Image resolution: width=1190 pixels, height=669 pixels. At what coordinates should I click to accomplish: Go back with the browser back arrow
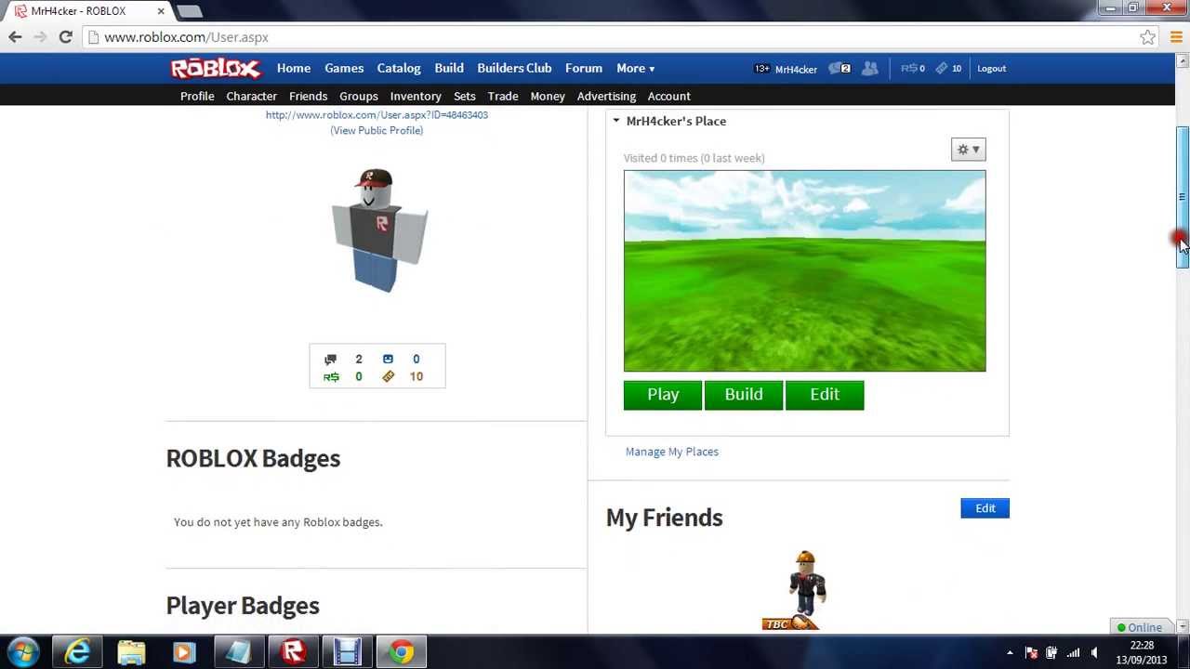(x=15, y=37)
